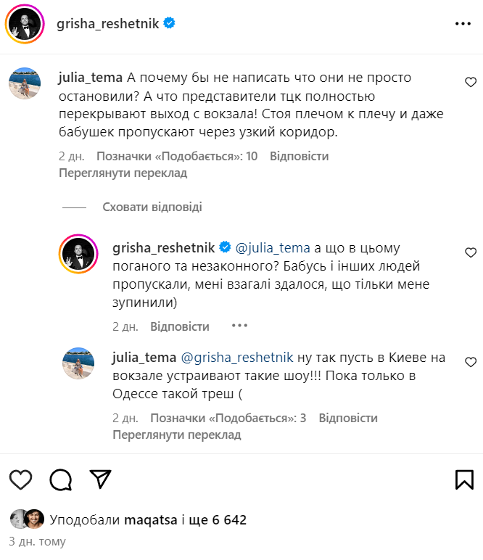Save the post with bookmark icon
The height and width of the screenshot is (560, 483).
click(464, 479)
